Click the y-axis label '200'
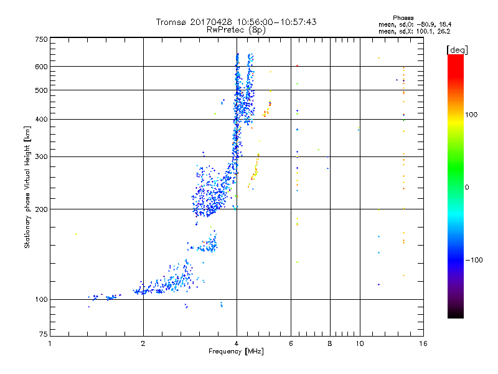Viewport: 498px width, 374px height. [41, 209]
